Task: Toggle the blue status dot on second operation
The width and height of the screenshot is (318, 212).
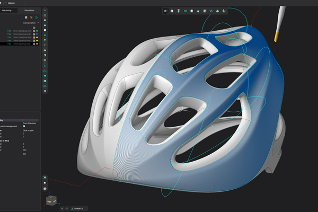Action: tap(38, 34)
